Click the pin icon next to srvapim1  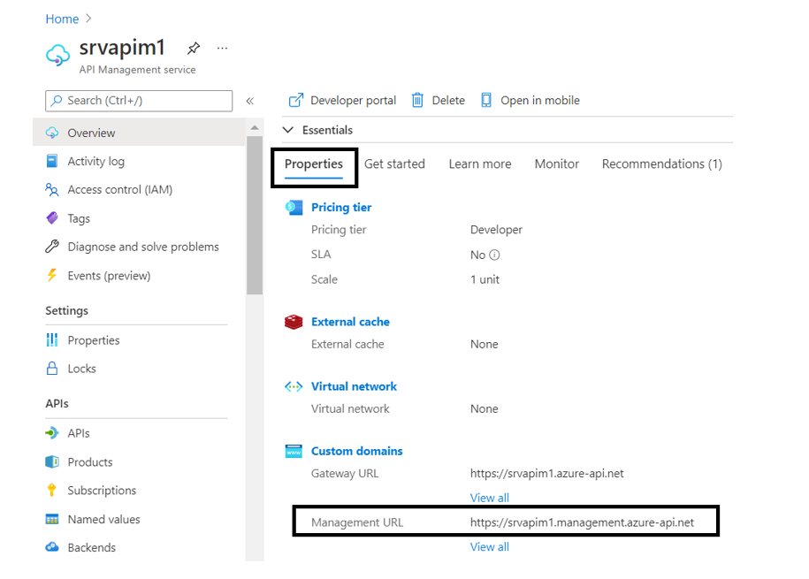coord(194,48)
